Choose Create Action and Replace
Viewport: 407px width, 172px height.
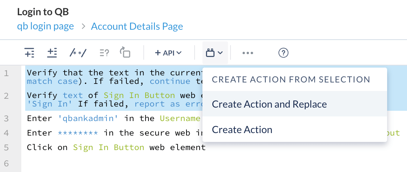[269, 104]
